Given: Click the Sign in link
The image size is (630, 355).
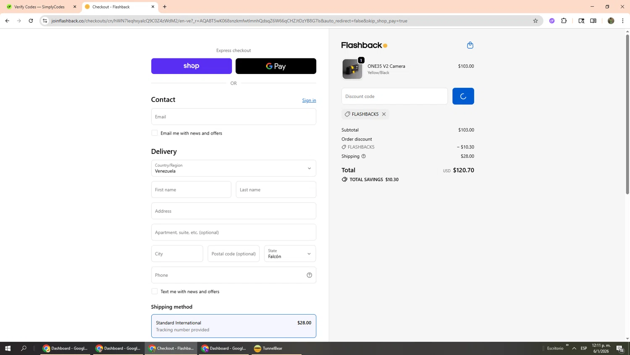Looking at the screenshot, I should pyautogui.click(x=309, y=100).
